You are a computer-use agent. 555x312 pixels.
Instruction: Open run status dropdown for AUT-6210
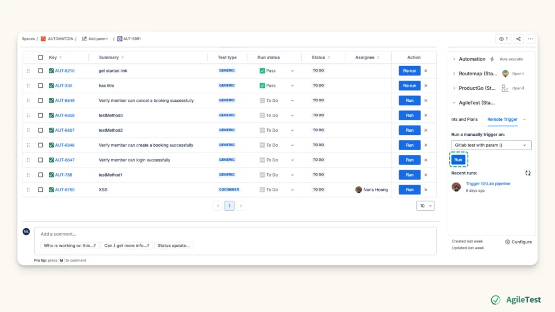pyautogui.click(x=292, y=71)
